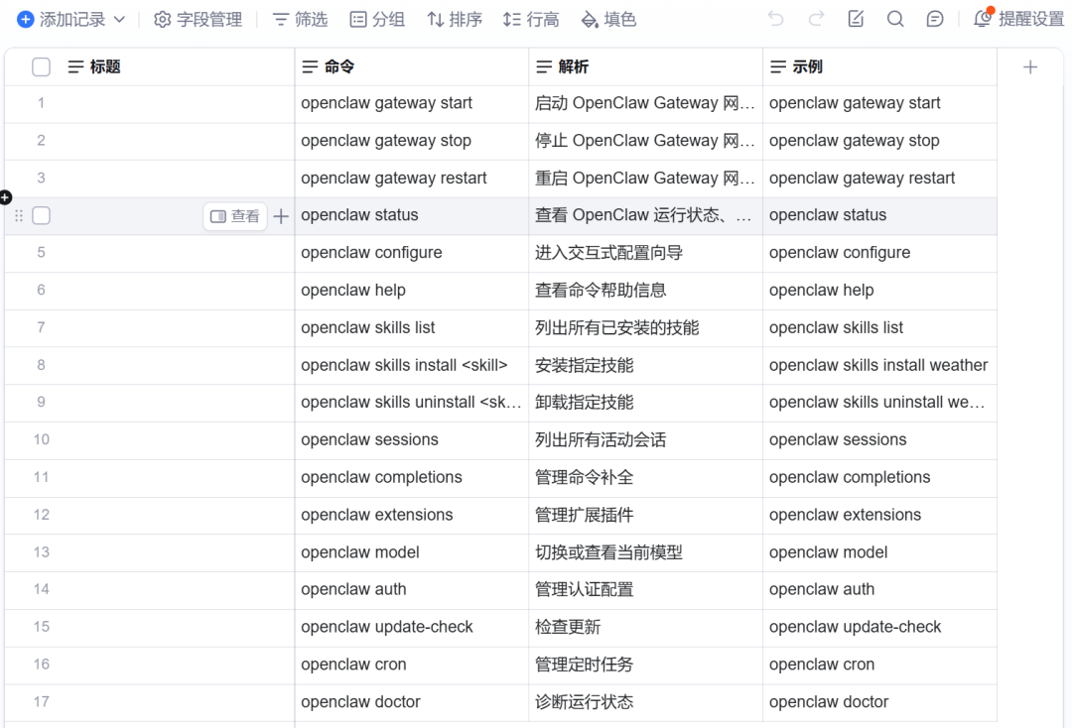
Task: Select the 重启 OpenClaw Gateway cell
Action: pos(645,179)
